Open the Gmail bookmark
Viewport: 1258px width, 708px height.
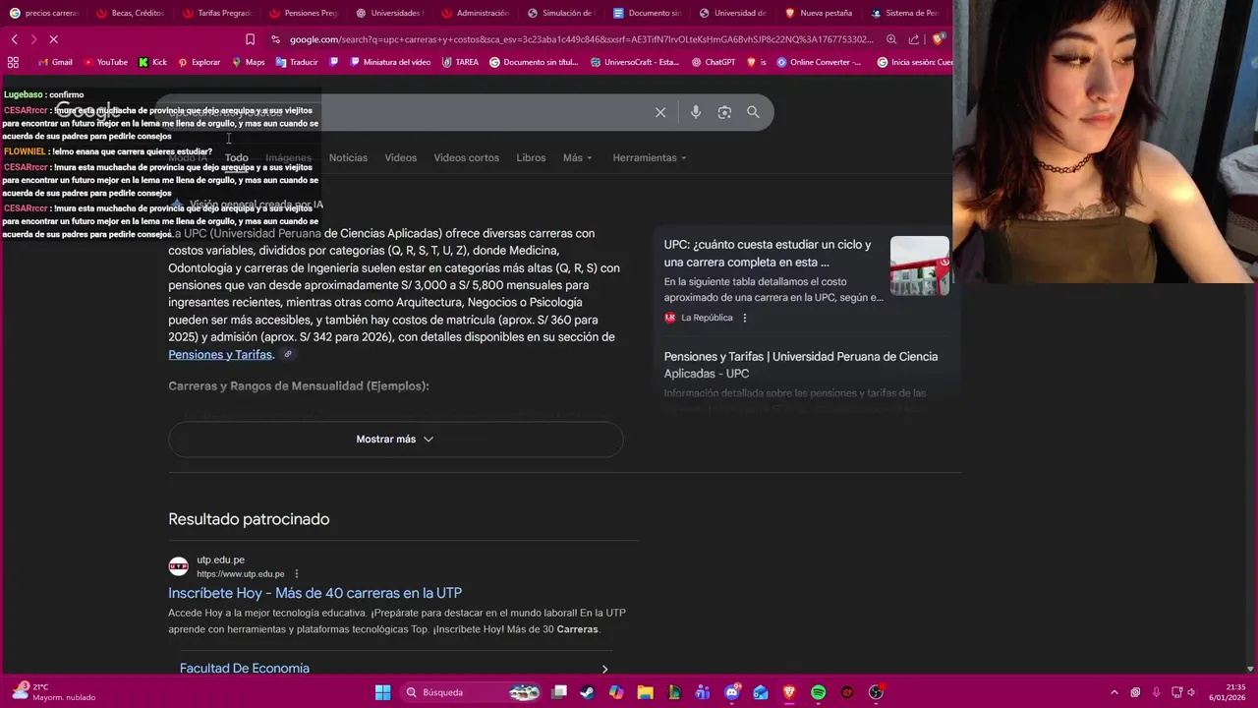click(x=55, y=62)
